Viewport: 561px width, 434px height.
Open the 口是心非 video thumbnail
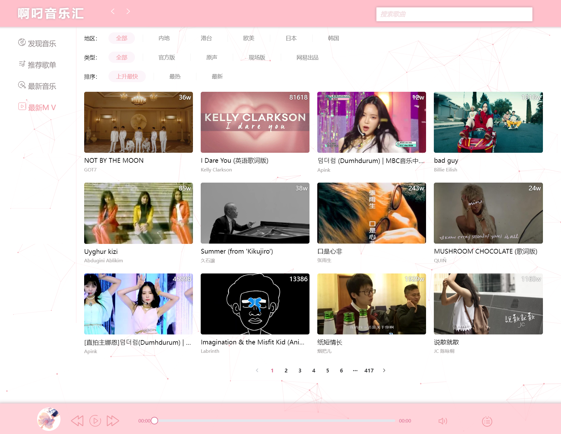tap(372, 213)
